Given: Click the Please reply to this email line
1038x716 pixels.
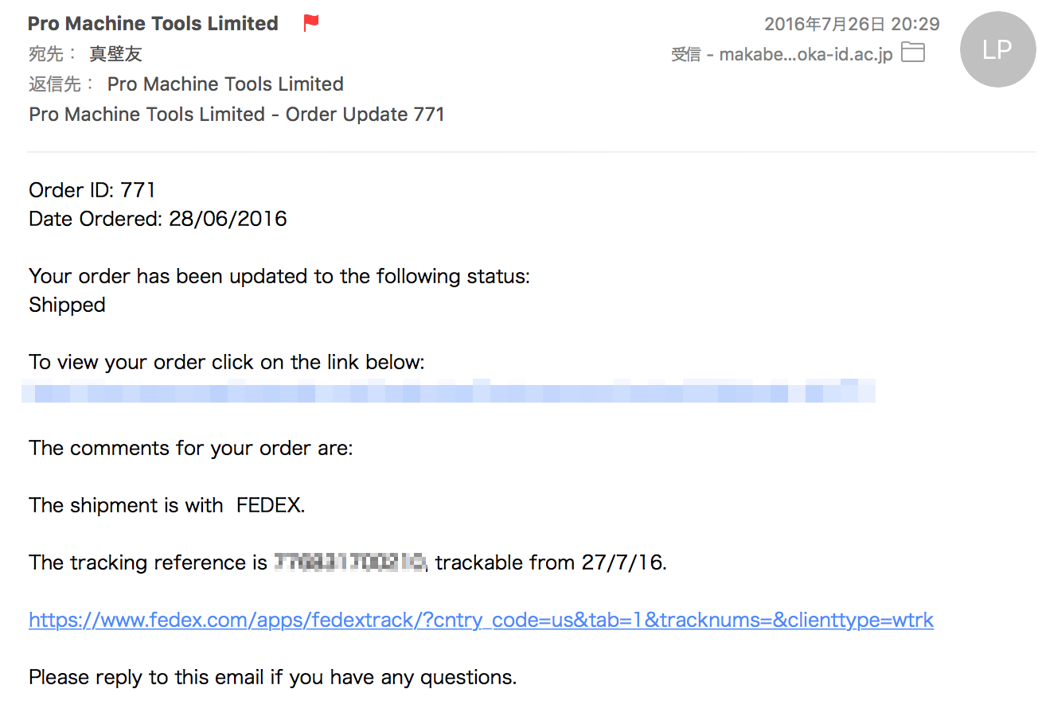Looking at the screenshot, I should [272, 677].
